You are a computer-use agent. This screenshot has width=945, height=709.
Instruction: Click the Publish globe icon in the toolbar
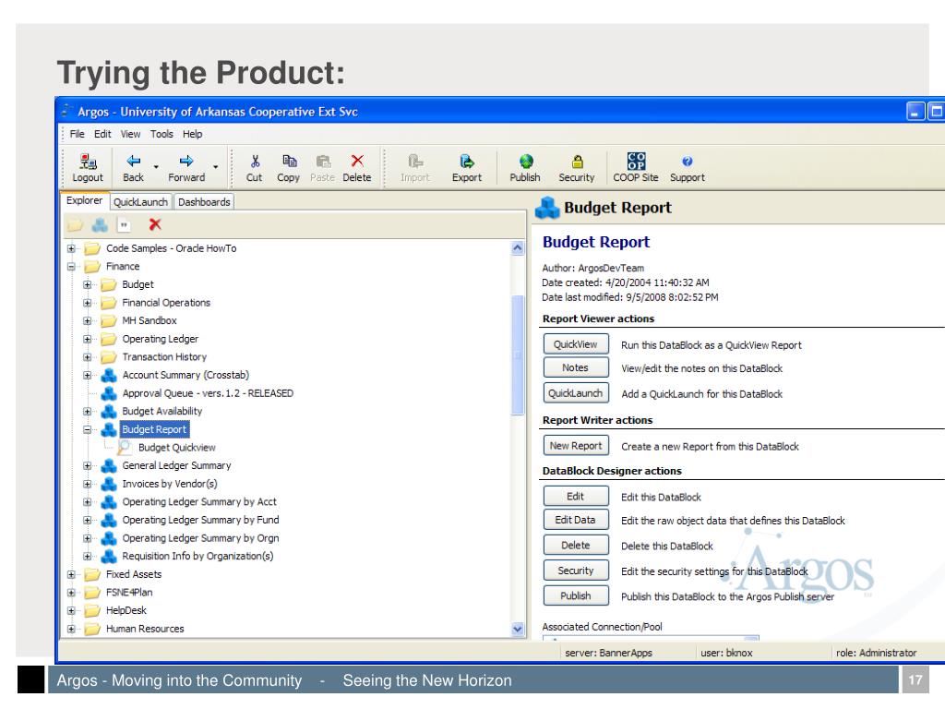click(526, 161)
